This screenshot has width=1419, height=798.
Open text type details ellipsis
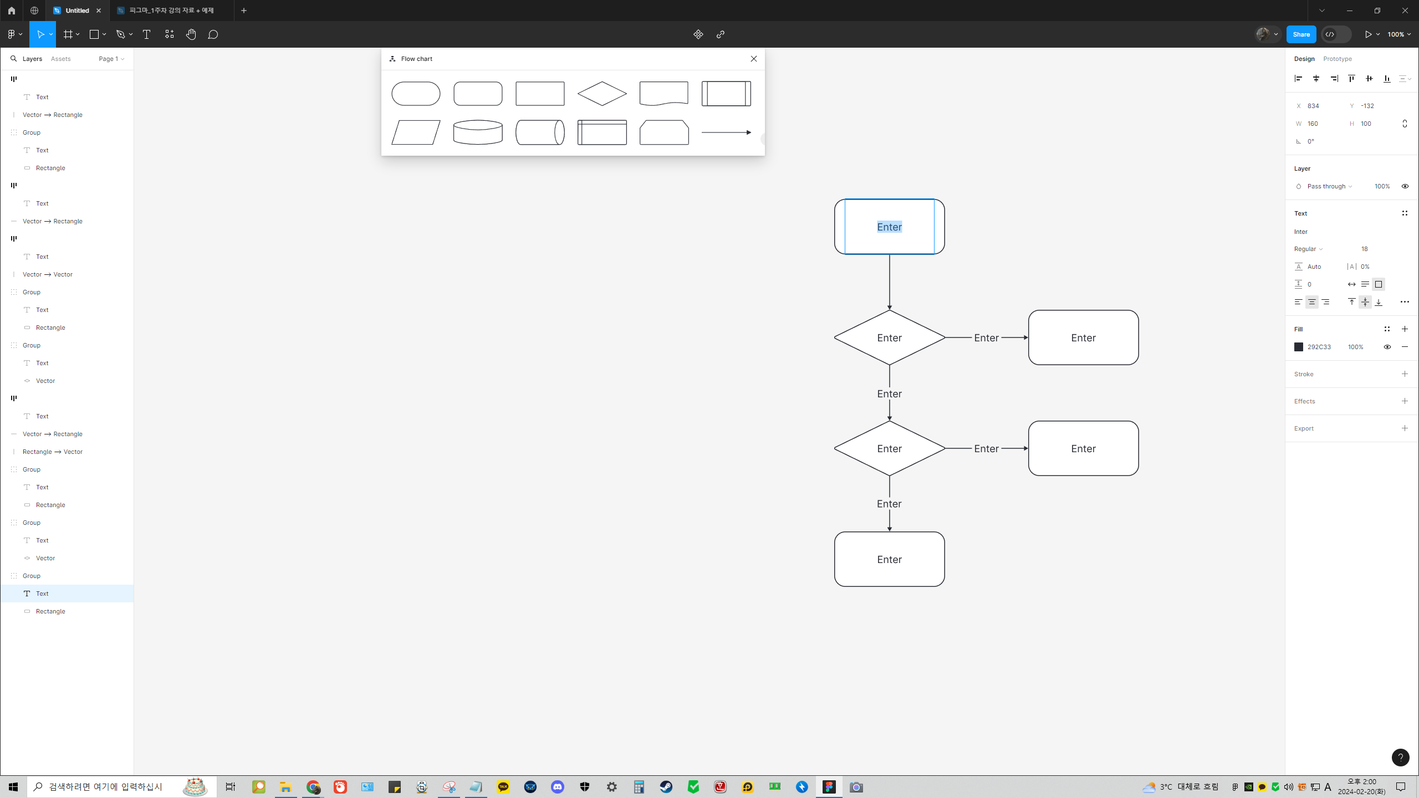(1405, 302)
